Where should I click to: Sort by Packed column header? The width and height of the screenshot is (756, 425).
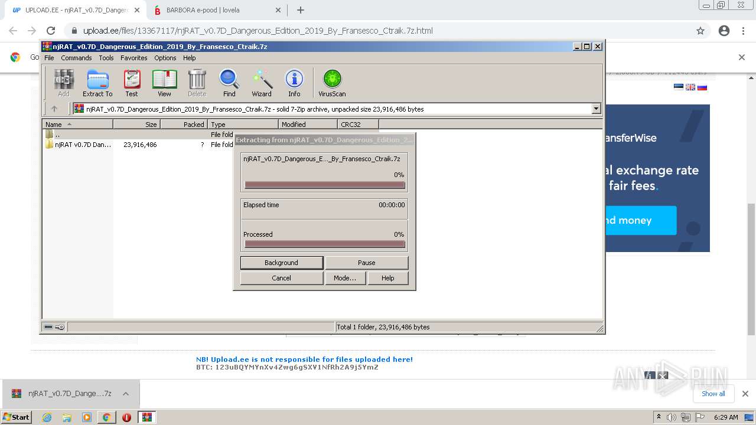[184, 125]
